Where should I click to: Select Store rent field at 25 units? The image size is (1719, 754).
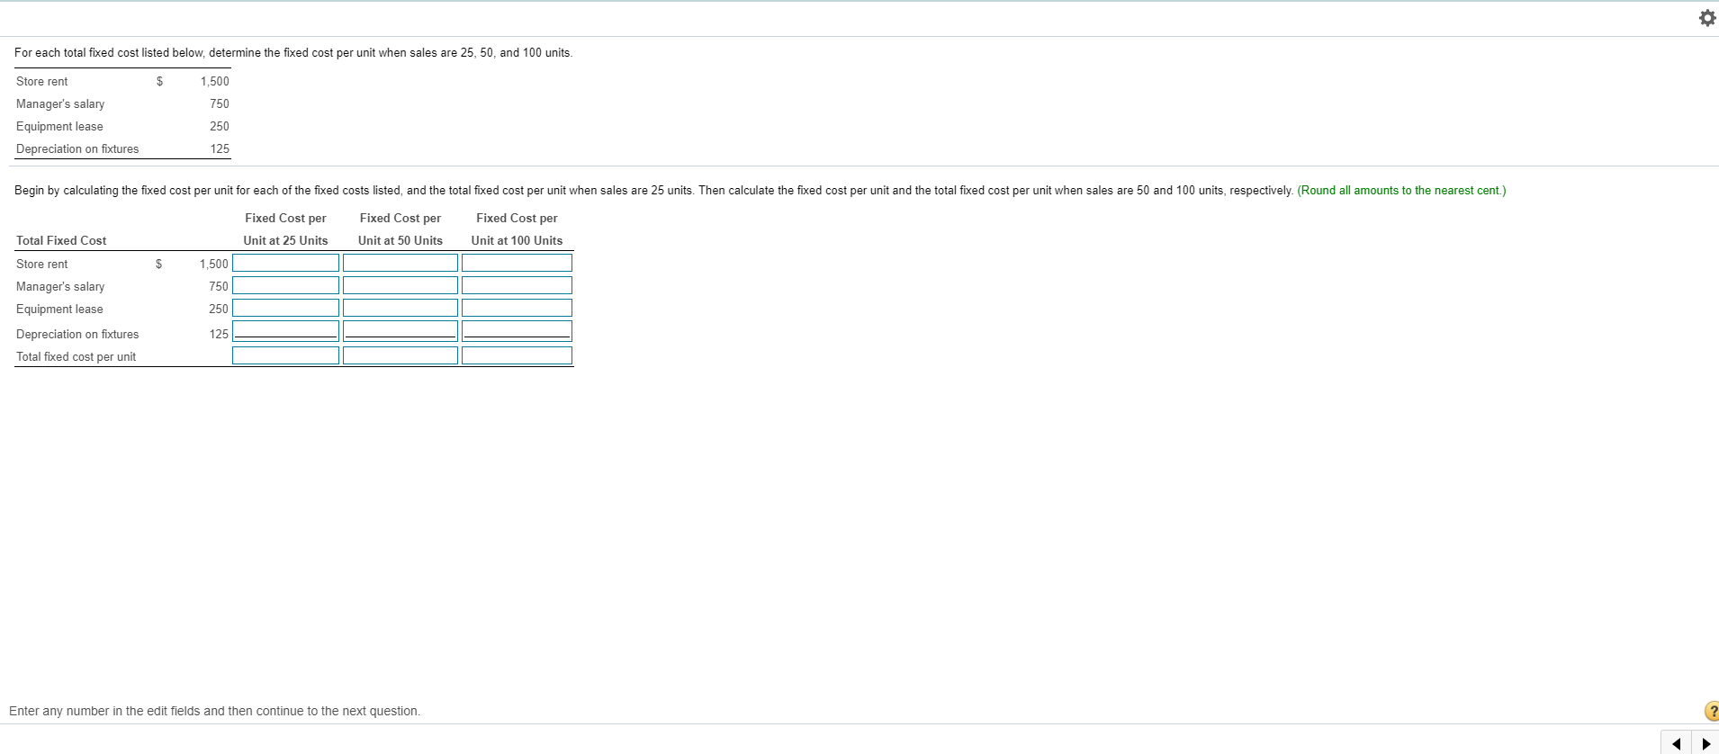pos(285,263)
